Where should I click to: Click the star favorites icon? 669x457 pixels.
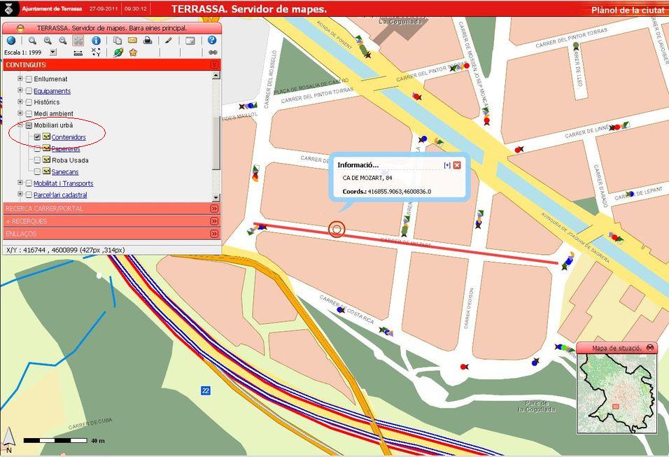pos(133,52)
